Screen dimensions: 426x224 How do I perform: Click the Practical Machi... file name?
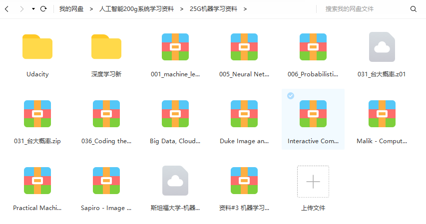pos(37,208)
